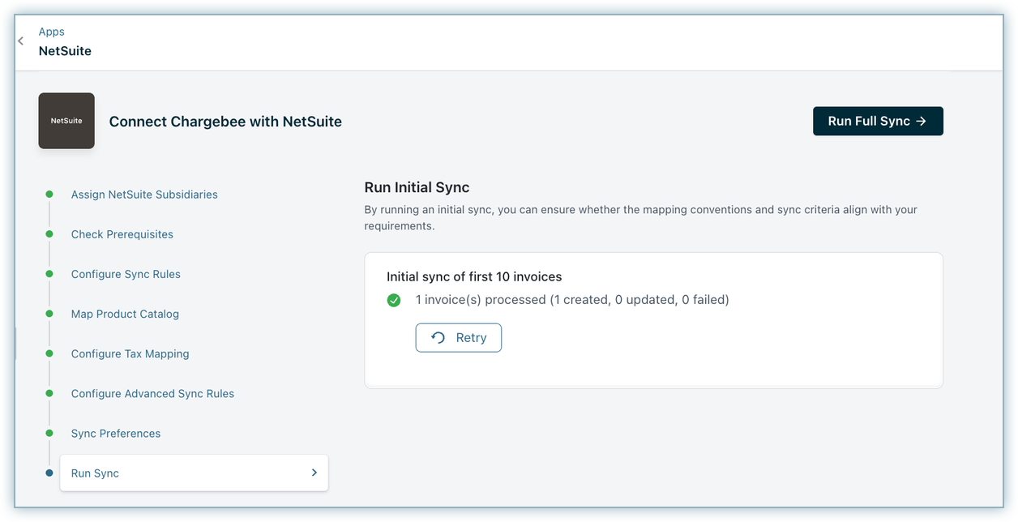Expand the Run Sync chevron arrow
The height and width of the screenshot is (522, 1018).
point(314,473)
